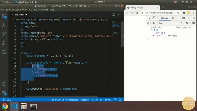197x111 pixels.
Task: Change encoding via UTF-8 status item
Action: 94,100
